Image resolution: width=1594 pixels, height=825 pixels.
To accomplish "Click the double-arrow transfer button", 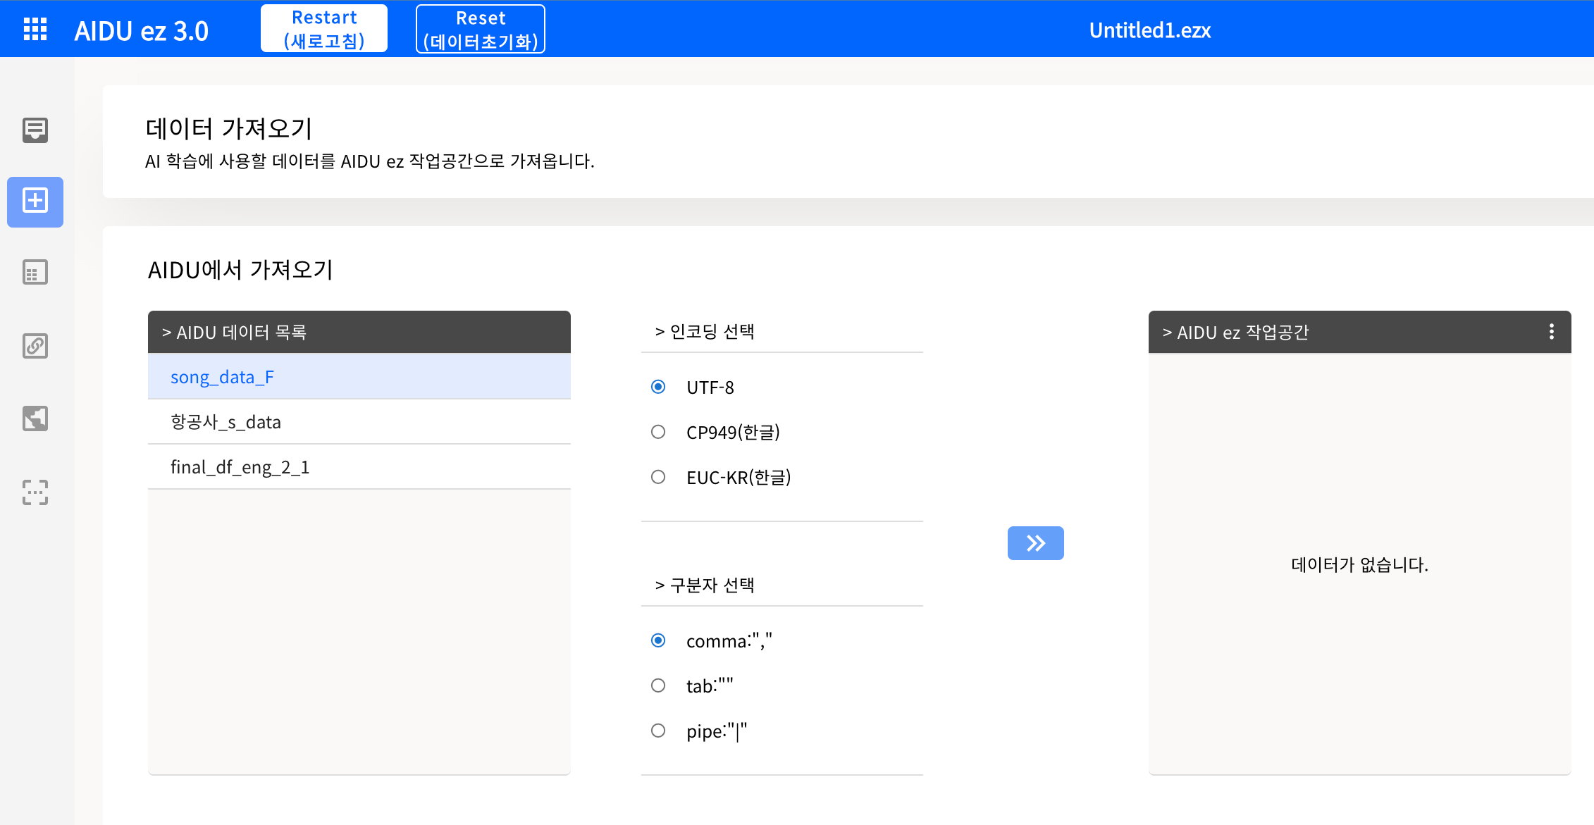I will 1036,543.
